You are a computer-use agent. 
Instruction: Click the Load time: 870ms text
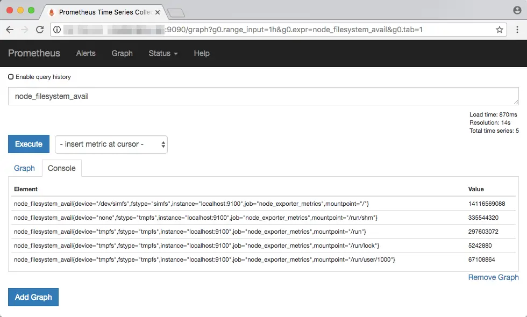point(494,114)
